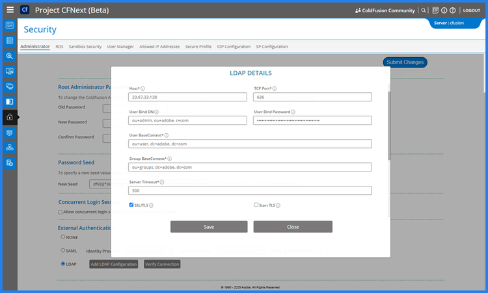Image resolution: width=488 pixels, height=293 pixels.
Task: Open the sidebar magnifier debugging icon
Action: pos(10,56)
